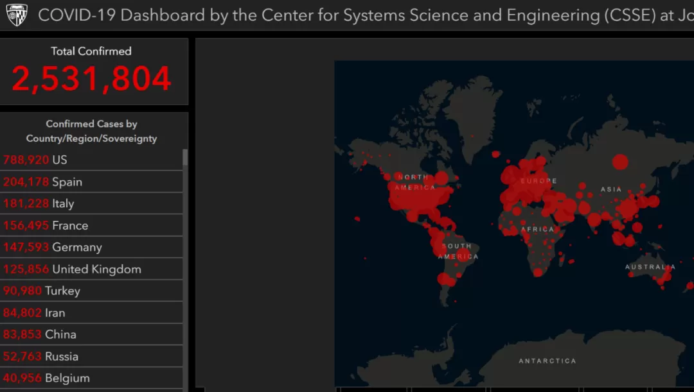The height and width of the screenshot is (392, 694).
Task: Click the country list scrollbar thumb
Action: pos(185,157)
